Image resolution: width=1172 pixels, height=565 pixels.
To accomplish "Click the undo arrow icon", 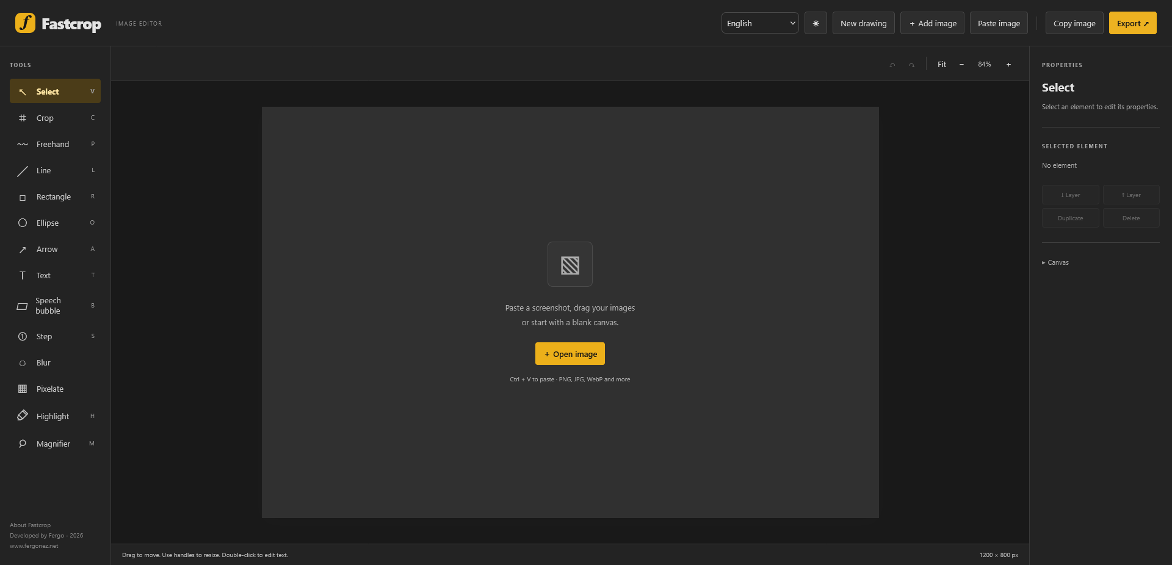I will tap(892, 65).
